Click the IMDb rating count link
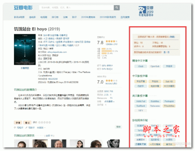The image size is (195, 151). click(111, 84)
